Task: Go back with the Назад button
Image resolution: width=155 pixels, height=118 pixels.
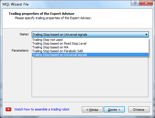Action: coord(92,110)
